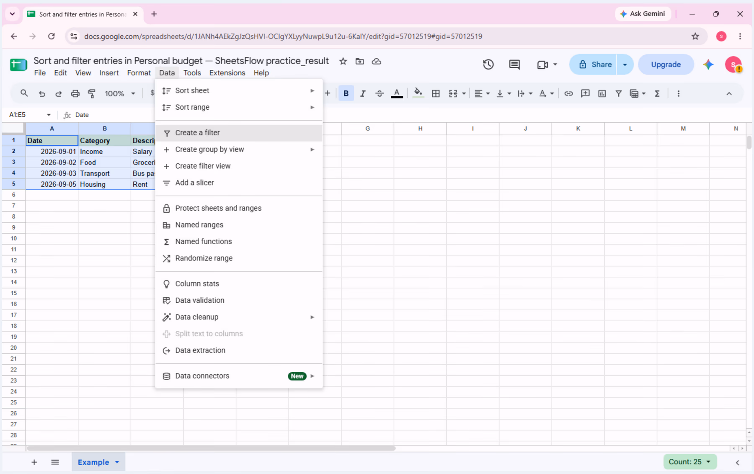Open the fill color picker
Screen dimensions: 754x474
(x=418, y=93)
